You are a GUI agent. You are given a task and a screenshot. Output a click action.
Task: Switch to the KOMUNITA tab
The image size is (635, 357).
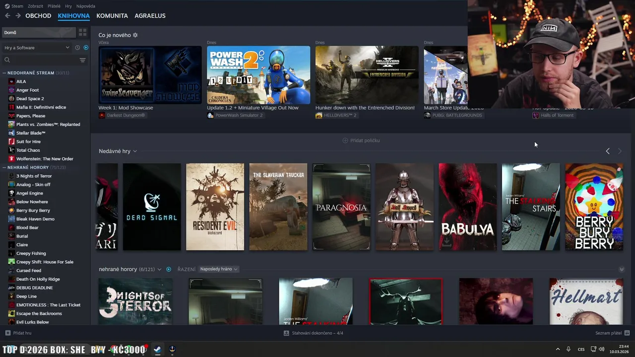point(112,16)
